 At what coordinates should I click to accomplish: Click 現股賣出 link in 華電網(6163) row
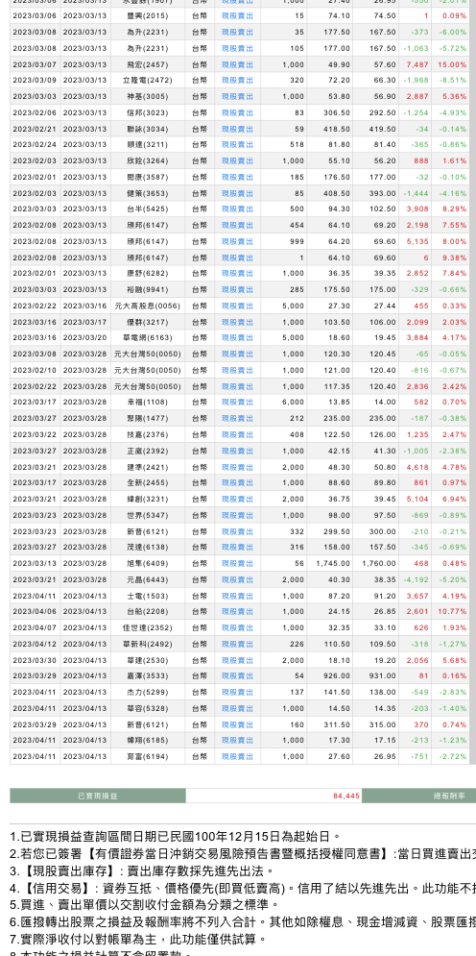coord(237,338)
